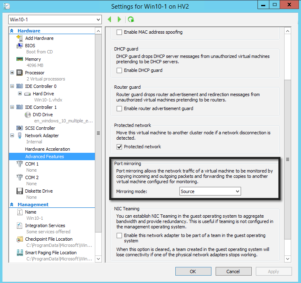Image resolution: width=301 pixels, height=283 pixels.
Task: Click the 'Boot from CD' text
Action: [39, 52]
